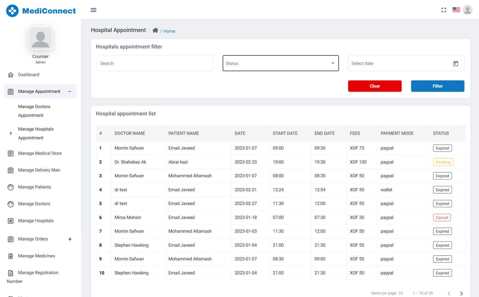Click the Manage Hospitals plus-square icon

point(11,221)
